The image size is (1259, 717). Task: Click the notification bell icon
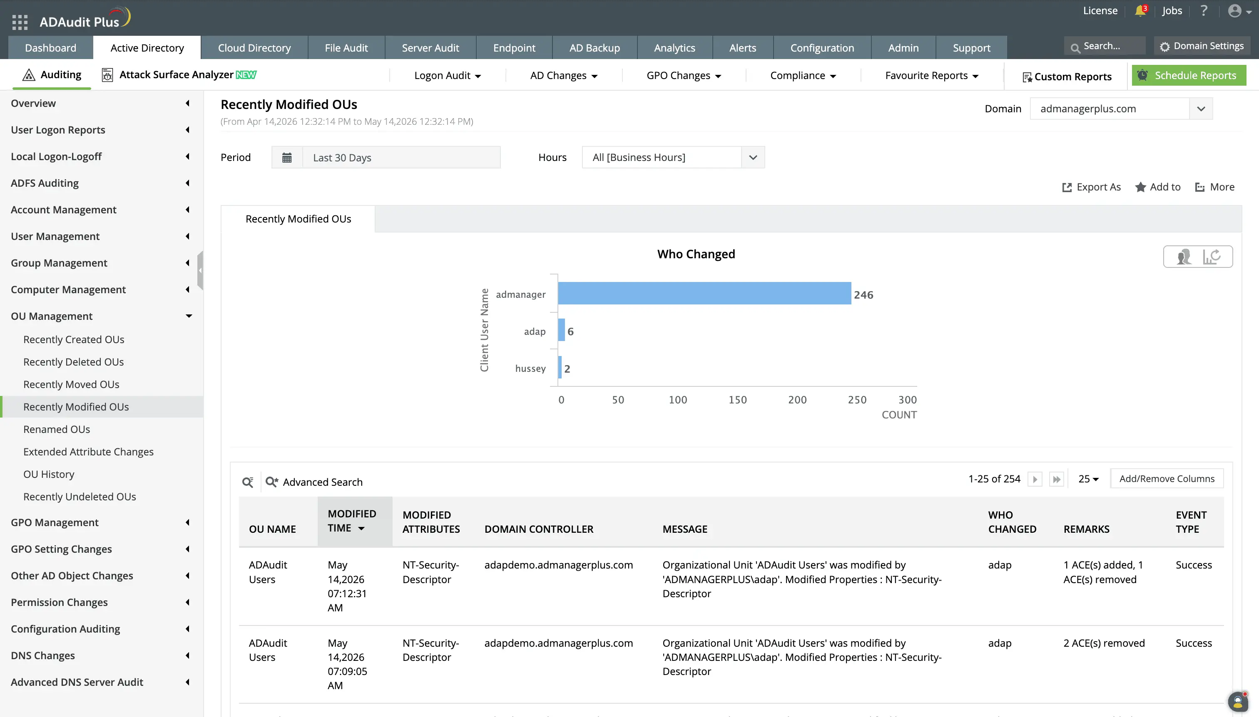(1140, 11)
